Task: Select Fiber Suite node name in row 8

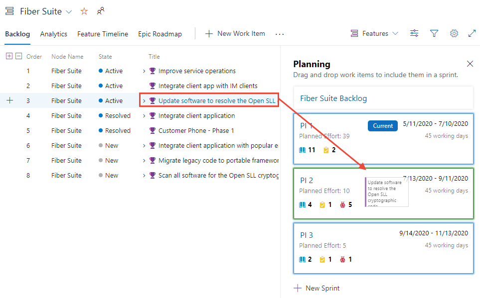Action: (x=66, y=176)
